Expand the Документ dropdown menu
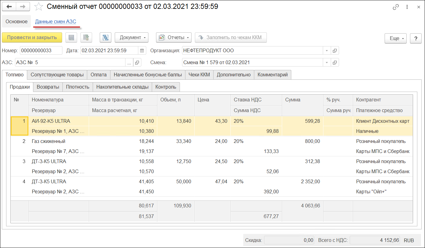The width and height of the screenshot is (425, 248). [132, 38]
